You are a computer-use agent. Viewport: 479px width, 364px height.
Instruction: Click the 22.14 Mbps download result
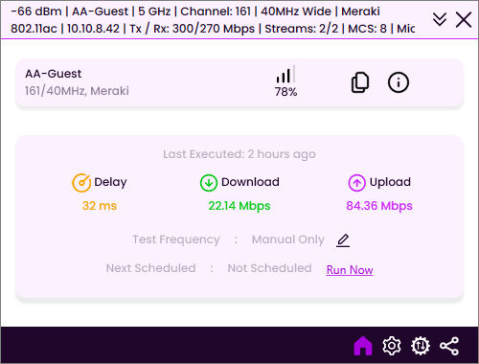239,206
